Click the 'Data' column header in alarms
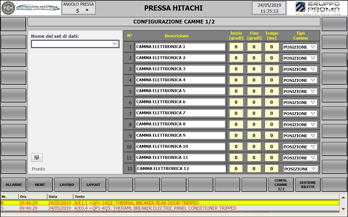The height and width of the screenshot is (217, 348). pos(60,196)
